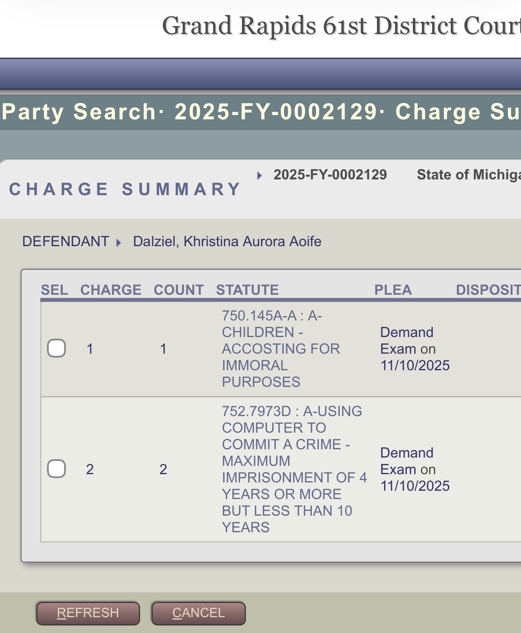Click the arrow icon next to DEFENDANT
The height and width of the screenshot is (633, 521).
118,242
